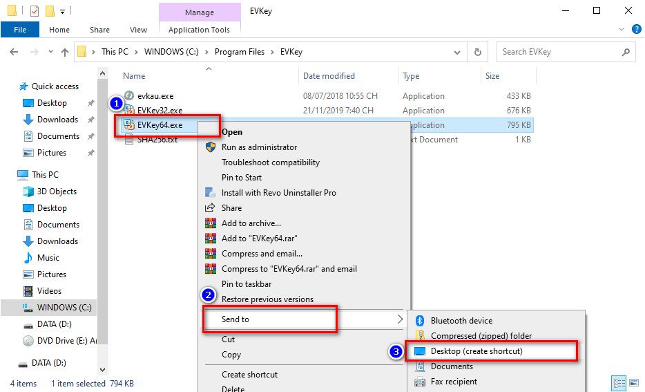The image size is (645, 392).
Task: Go up one folder level arrow
Action: pos(65,52)
